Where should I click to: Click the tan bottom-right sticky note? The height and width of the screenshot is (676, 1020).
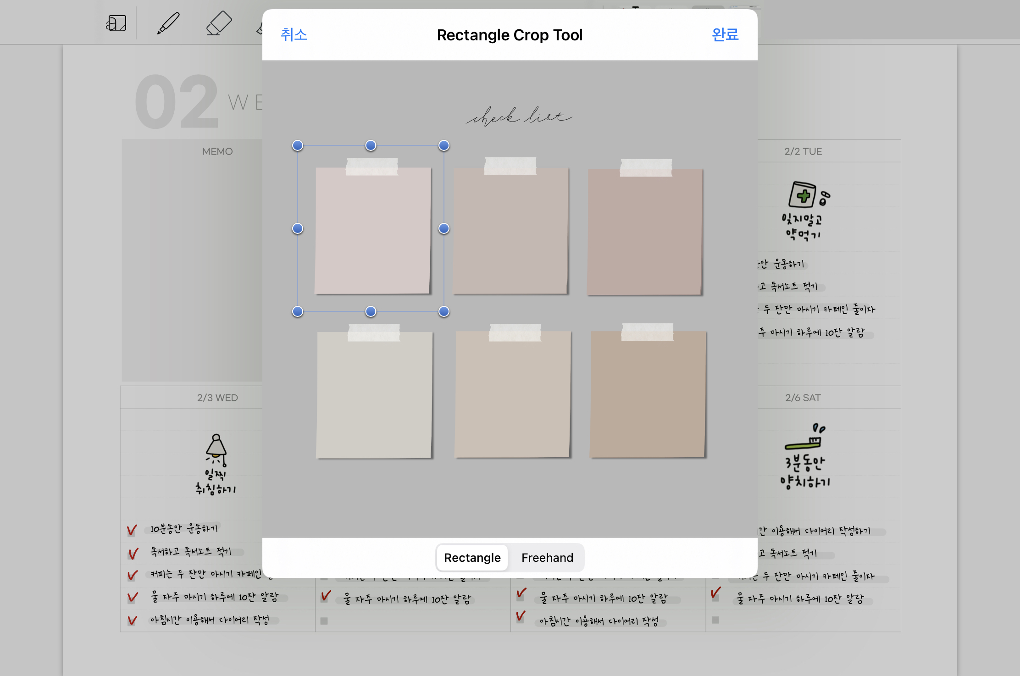coord(647,394)
